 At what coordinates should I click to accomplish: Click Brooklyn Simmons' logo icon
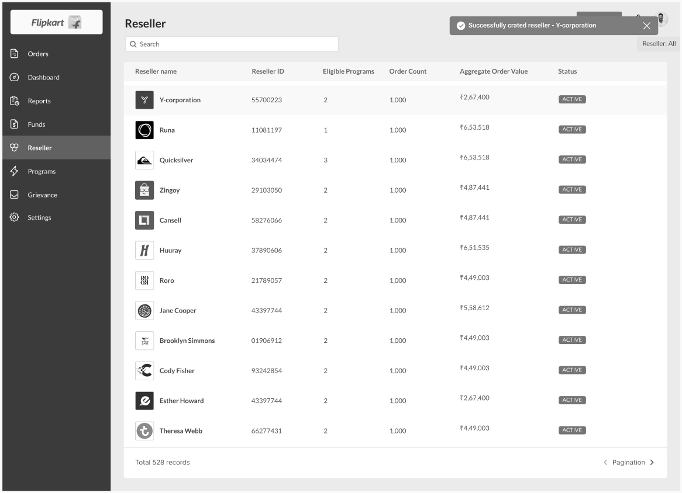tap(144, 341)
